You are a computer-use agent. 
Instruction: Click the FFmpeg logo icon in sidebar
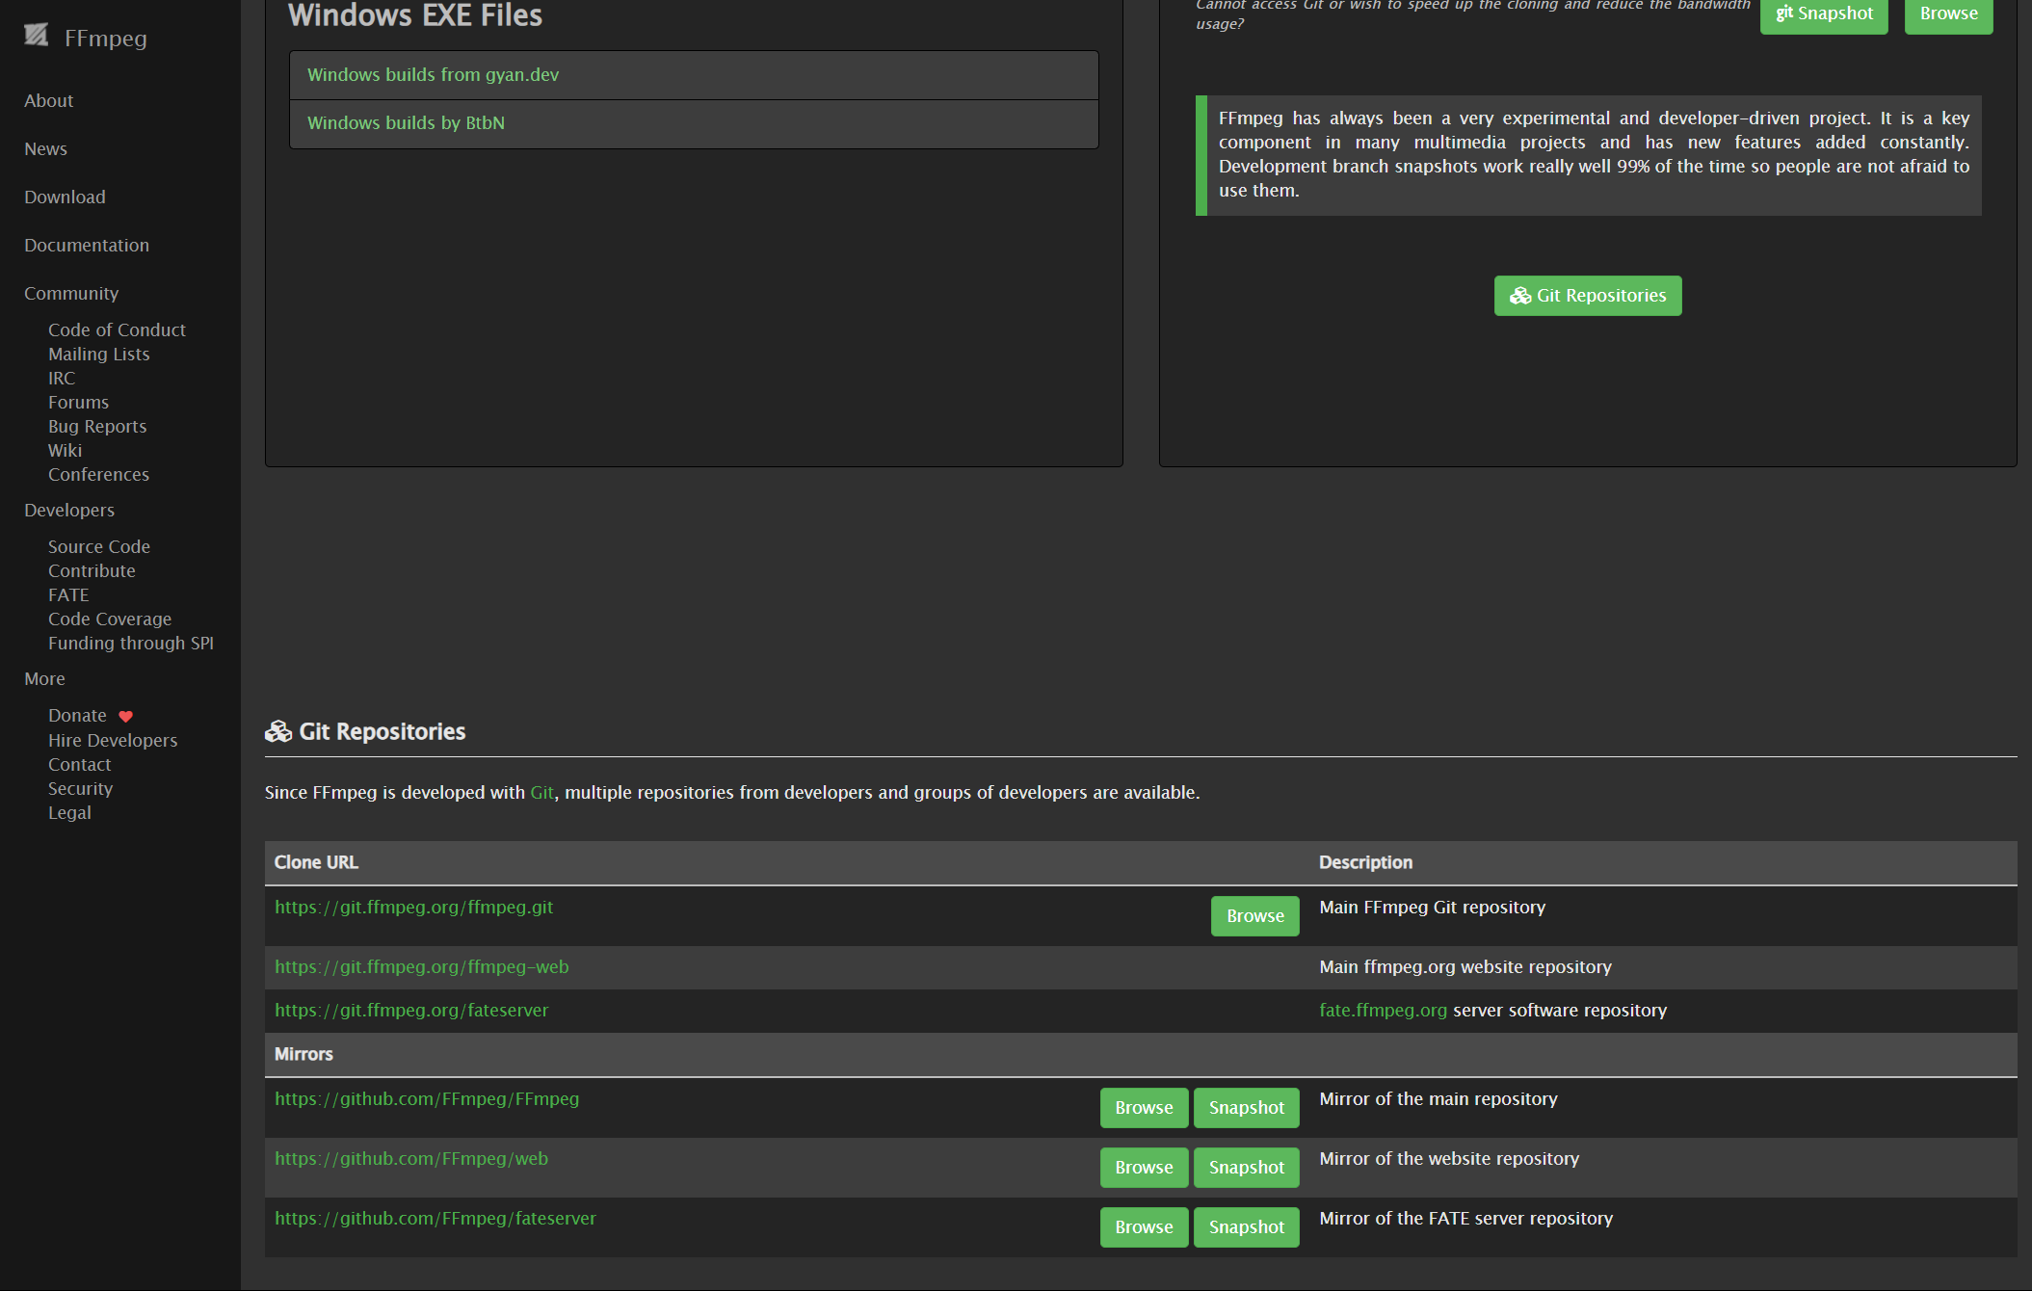coord(37,36)
